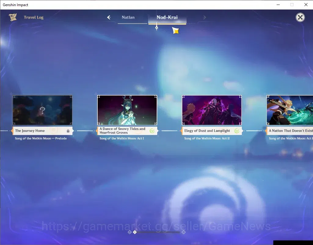Viewport: 313px width, 245px height.
Task: Close the Genshin Impact window
Action: pos(306,5)
